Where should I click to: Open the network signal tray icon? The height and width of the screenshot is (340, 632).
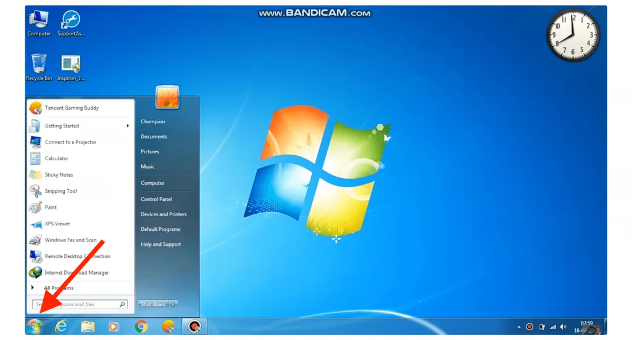pos(553,327)
